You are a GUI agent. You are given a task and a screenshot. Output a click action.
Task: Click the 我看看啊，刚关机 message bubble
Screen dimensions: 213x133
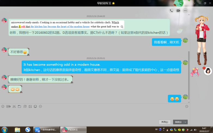[x=166, y=42]
